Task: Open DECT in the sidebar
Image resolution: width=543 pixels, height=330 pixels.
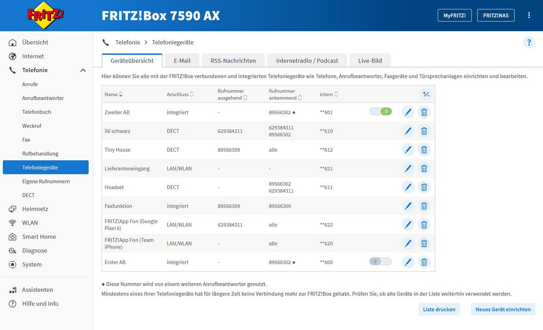Action: [28, 195]
